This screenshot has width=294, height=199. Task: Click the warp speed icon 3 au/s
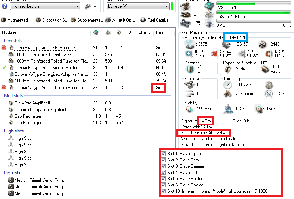click(x=259, y=109)
